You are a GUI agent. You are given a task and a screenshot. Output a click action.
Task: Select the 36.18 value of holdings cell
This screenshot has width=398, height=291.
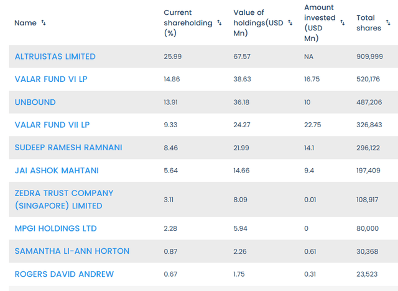[x=244, y=102]
